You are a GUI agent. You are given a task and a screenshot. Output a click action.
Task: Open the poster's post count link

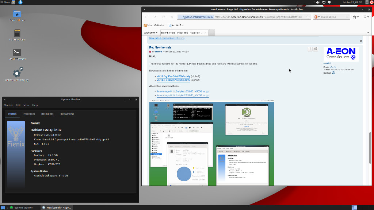(x=332, y=67)
